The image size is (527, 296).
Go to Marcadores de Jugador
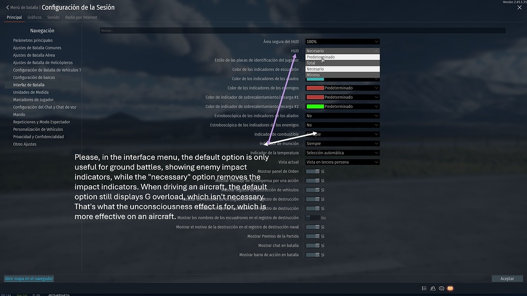33,100
